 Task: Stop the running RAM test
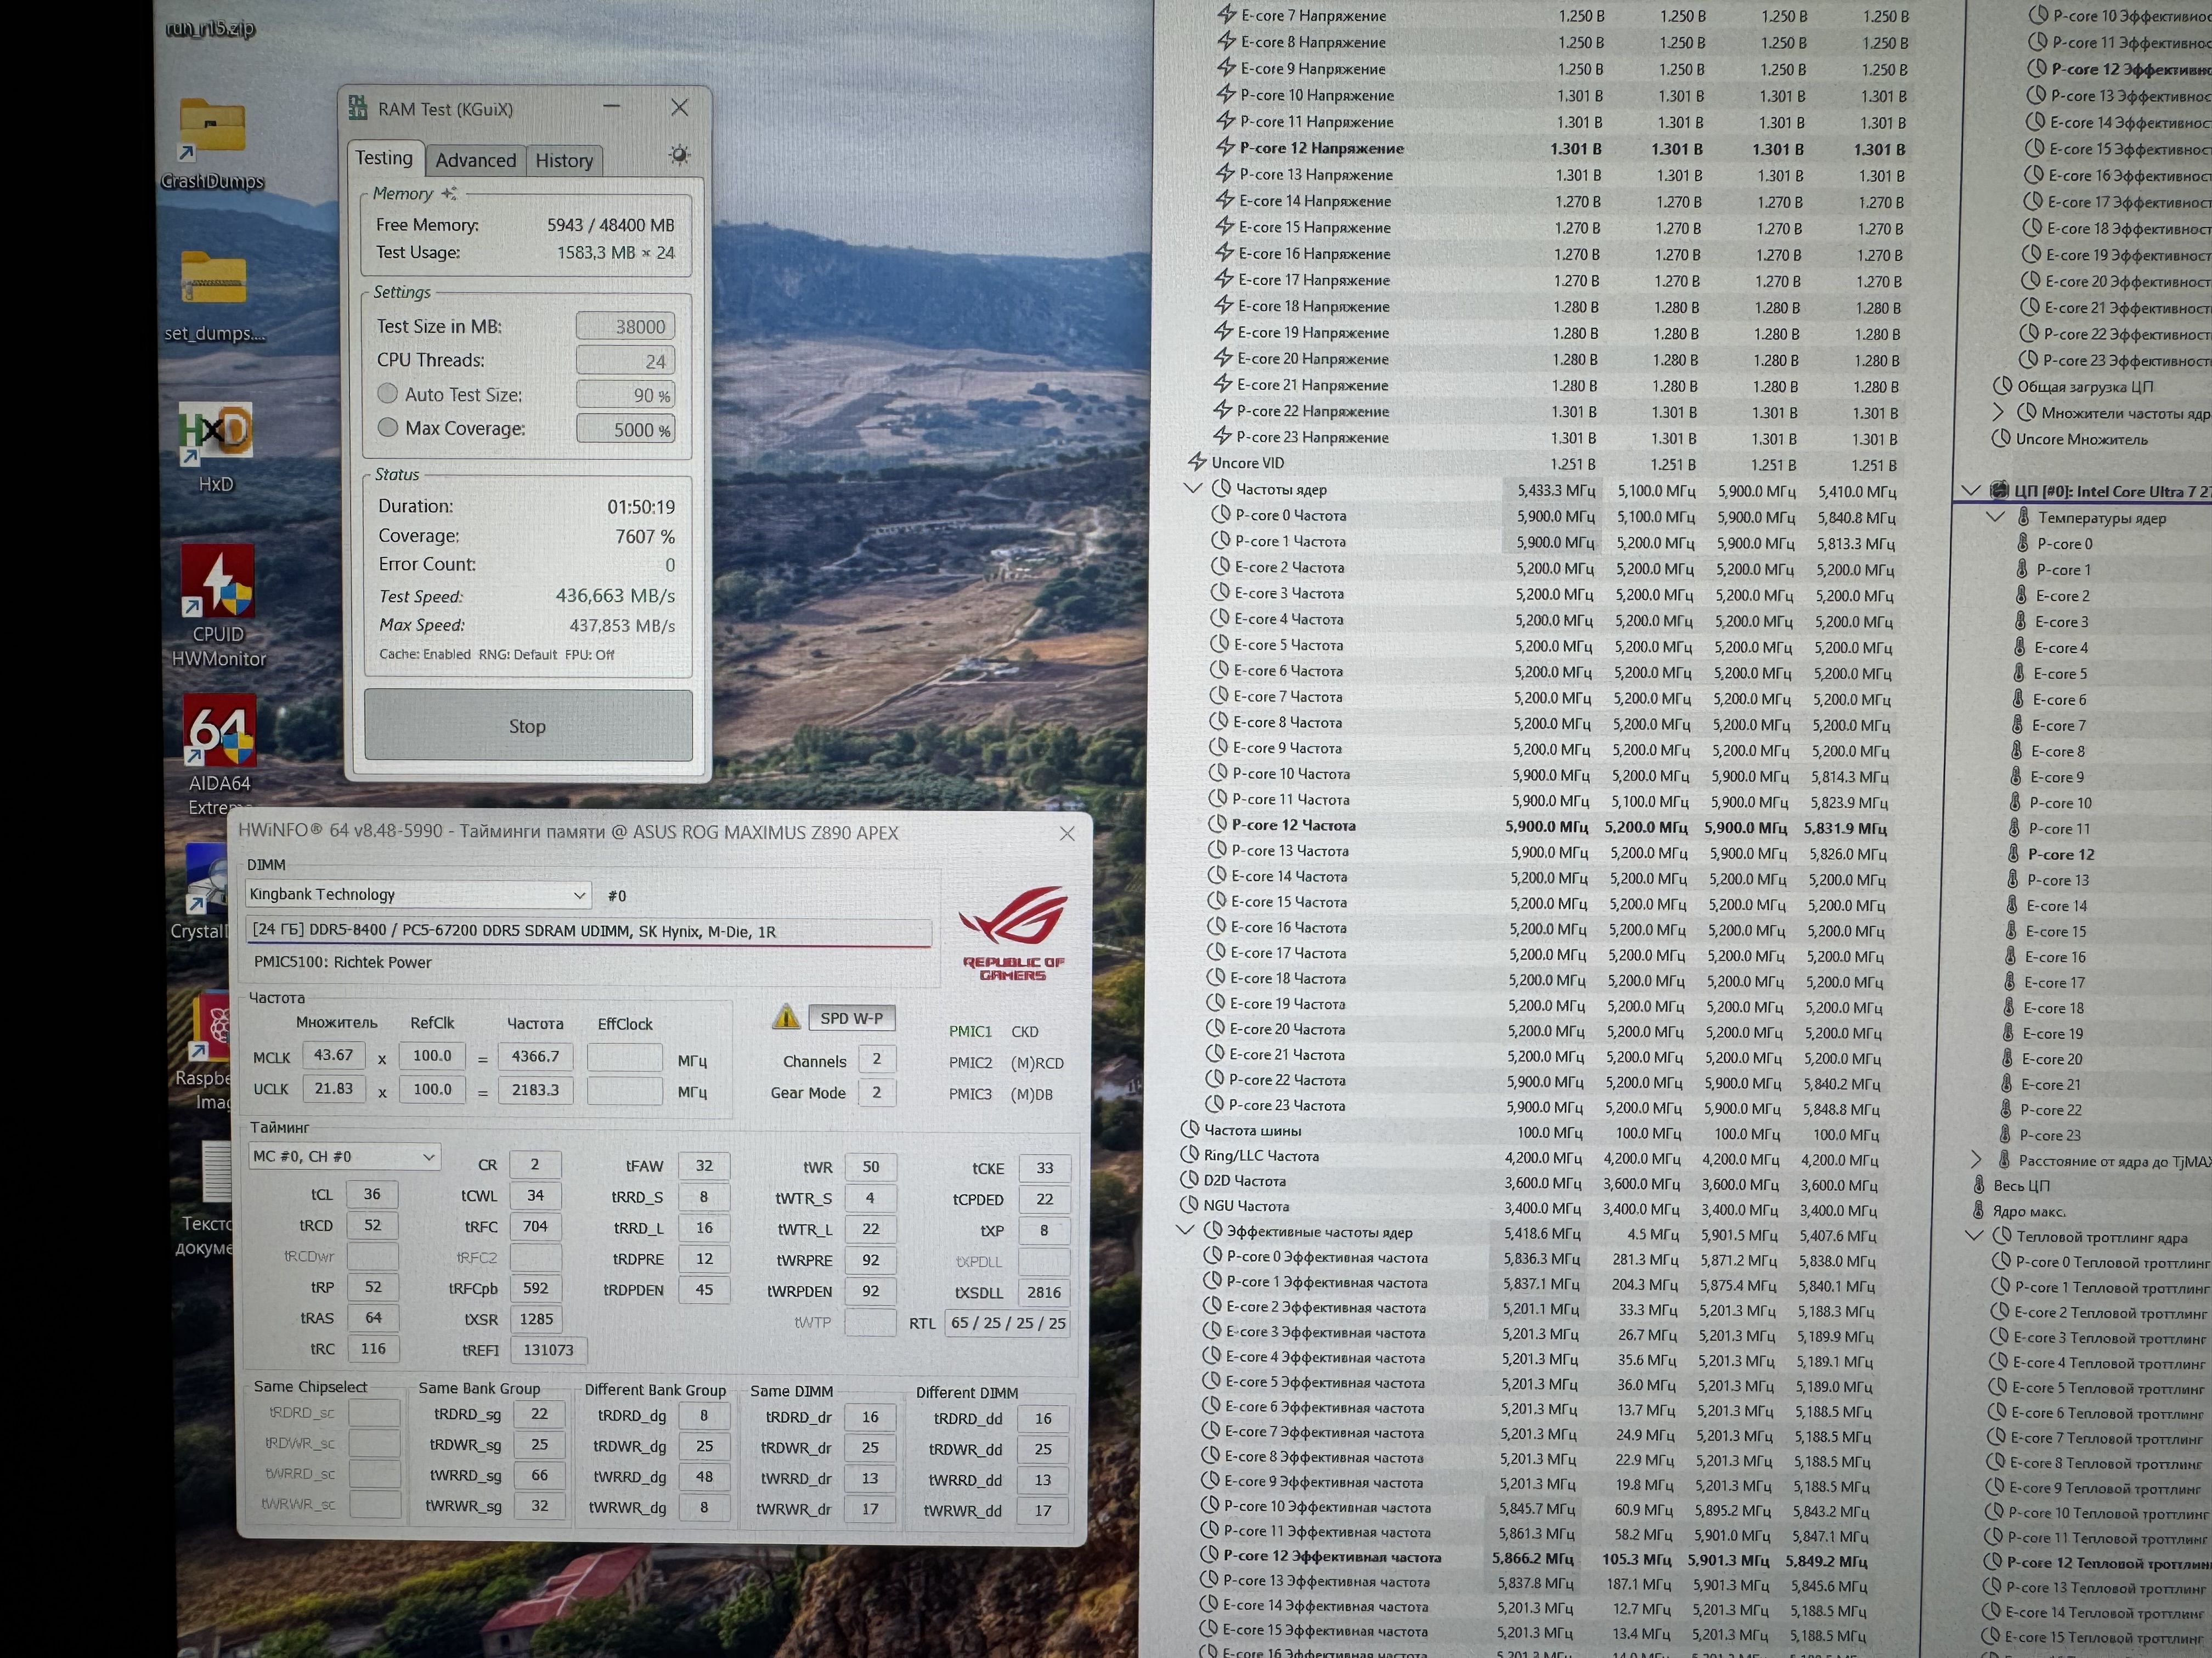tap(528, 725)
